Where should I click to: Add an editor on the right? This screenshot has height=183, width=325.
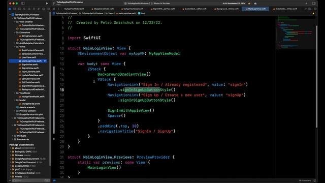pyautogui.click(x=315, y=9)
